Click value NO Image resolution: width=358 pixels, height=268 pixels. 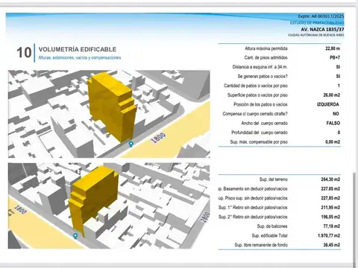336,114
